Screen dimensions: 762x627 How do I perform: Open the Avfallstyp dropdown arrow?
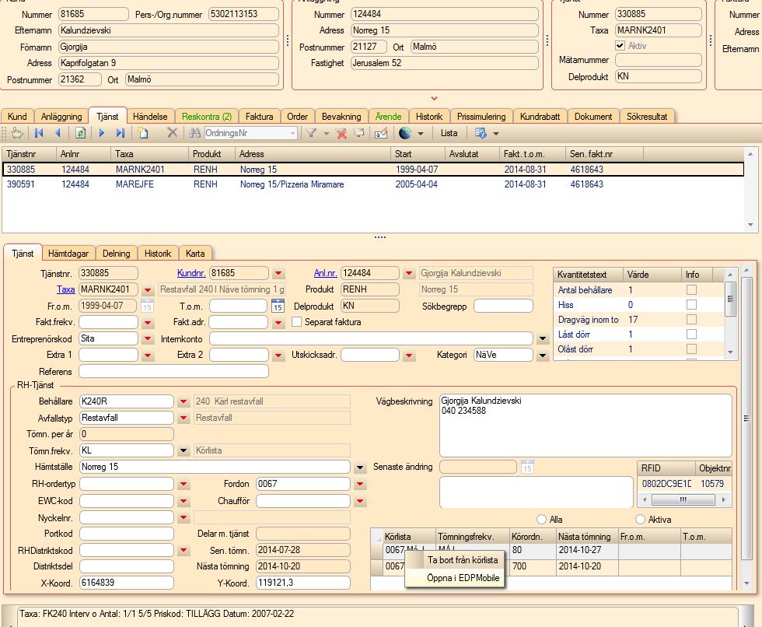(x=184, y=418)
